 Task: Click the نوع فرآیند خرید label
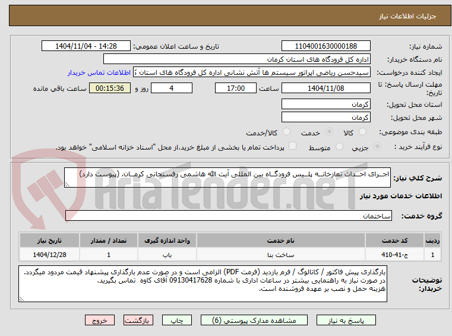click(418, 147)
